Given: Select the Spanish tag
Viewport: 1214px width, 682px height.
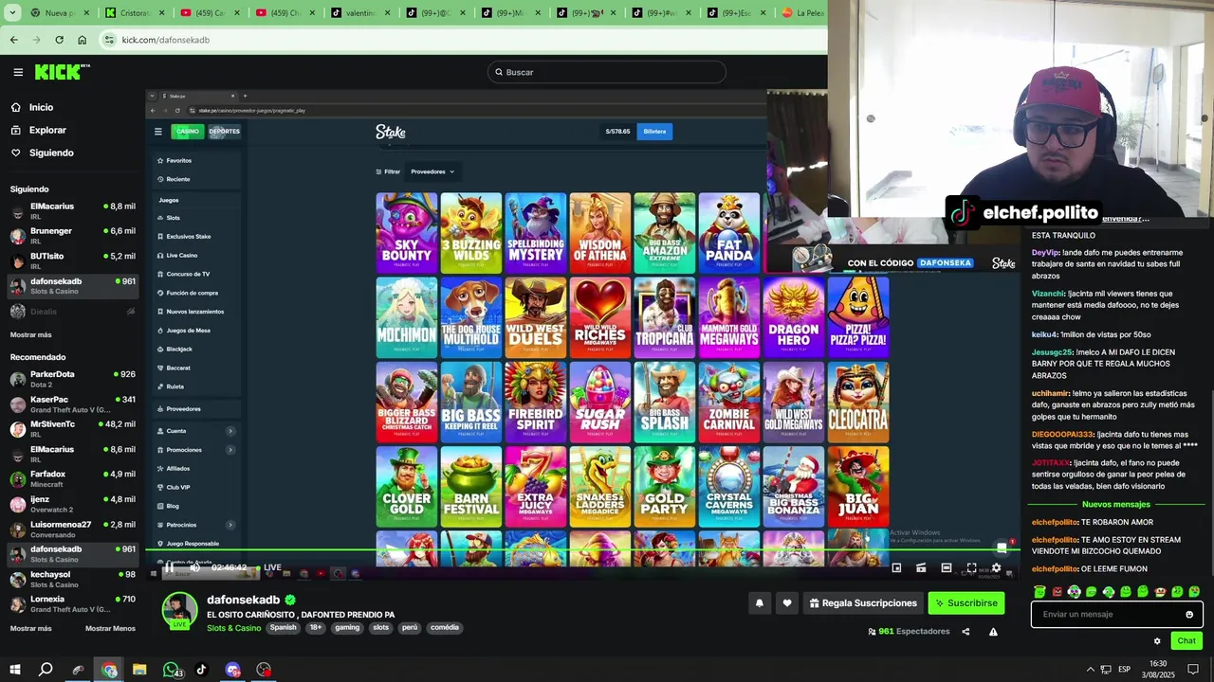Looking at the screenshot, I should point(283,627).
